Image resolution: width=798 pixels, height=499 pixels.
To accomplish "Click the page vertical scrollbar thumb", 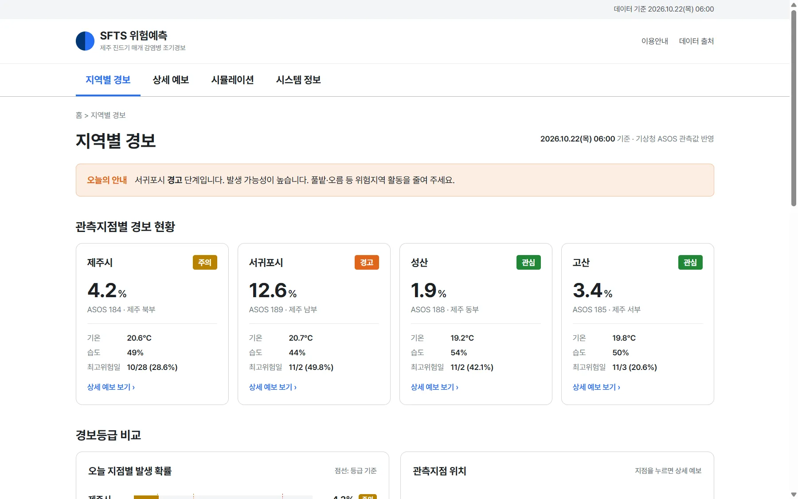I will click(x=794, y=108).
